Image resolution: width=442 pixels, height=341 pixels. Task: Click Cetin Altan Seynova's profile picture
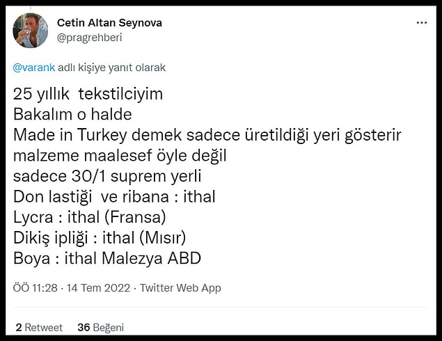pos(31,31)
